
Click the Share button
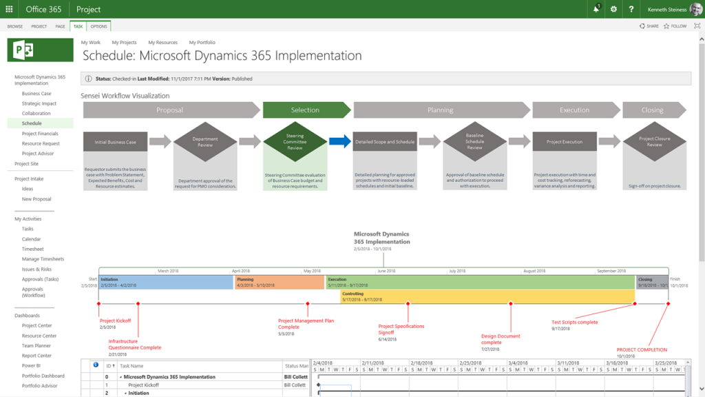[649, 26]
